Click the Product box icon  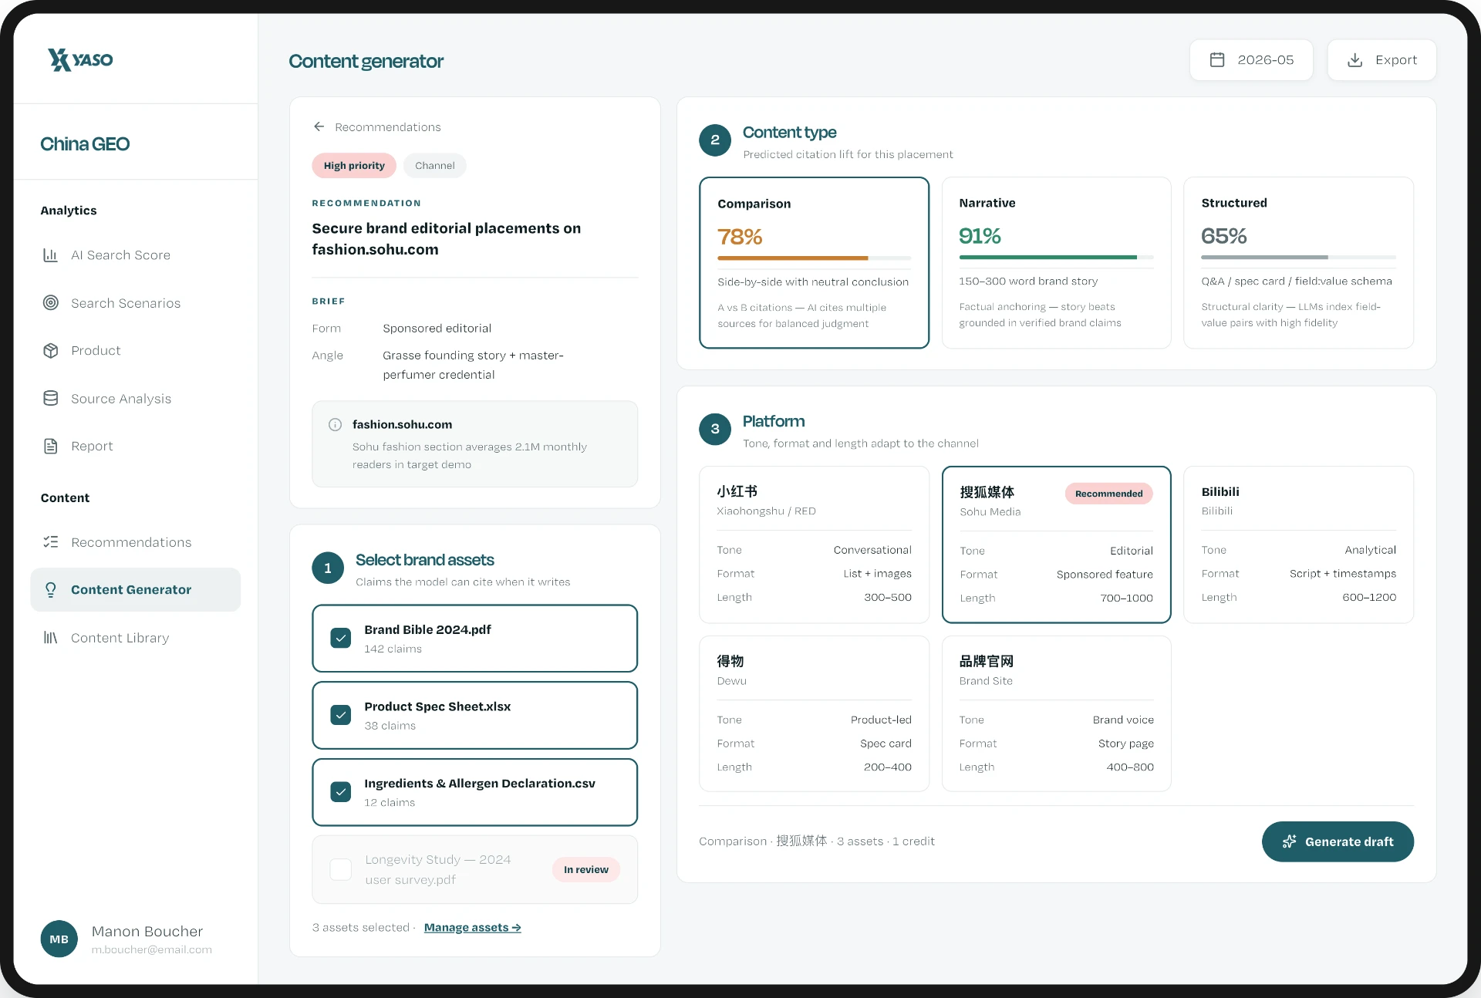pos(51,351)
